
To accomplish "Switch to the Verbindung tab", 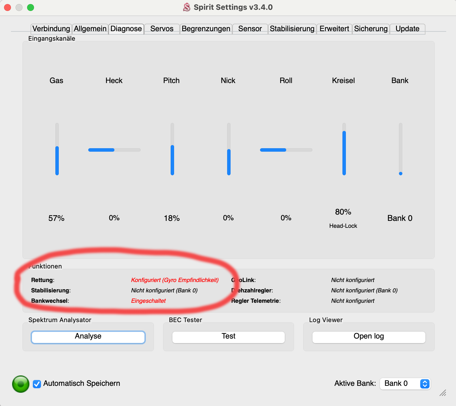I will pyautogui.click(x=51, y=29).
